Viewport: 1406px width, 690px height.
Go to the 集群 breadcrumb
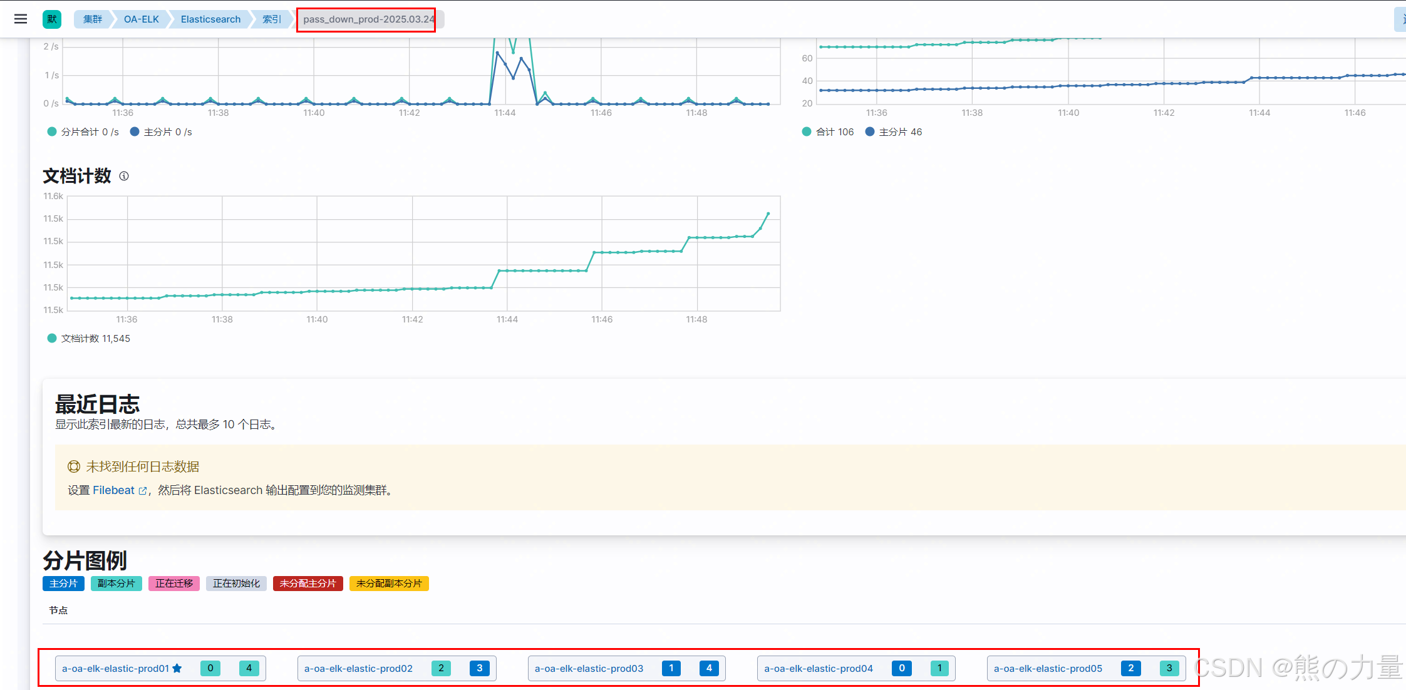coord(93,19)
